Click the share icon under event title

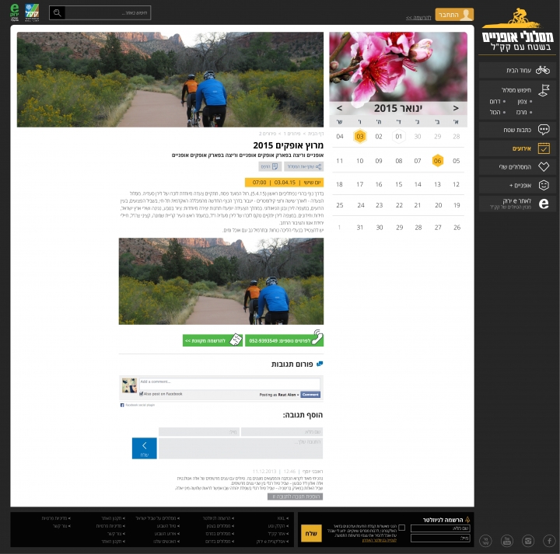point(318,166)
